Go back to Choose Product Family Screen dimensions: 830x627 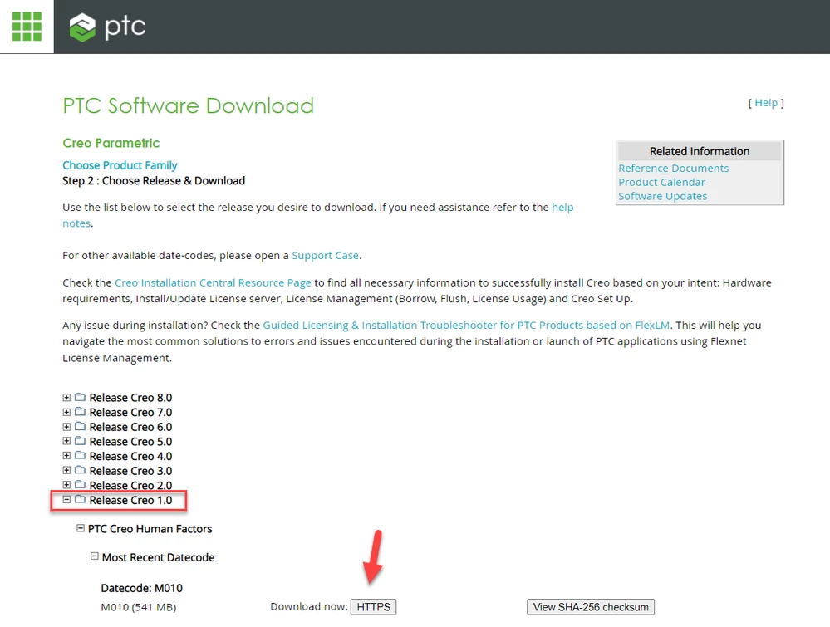pyautogui.click(x=120, y=165)
